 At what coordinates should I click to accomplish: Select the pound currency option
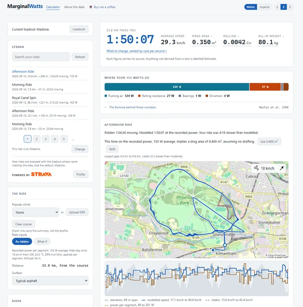coord(277,7)
